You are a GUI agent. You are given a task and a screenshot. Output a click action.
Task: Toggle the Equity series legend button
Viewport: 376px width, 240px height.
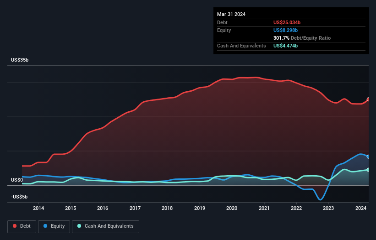tap(54, 226)
